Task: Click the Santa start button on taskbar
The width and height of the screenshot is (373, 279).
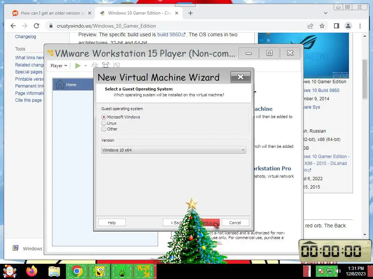Action: [9, 271]
